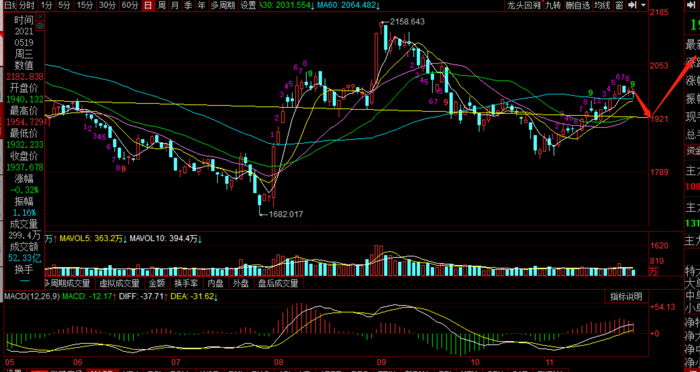Click the 11 month marker on time axis
This screenshot has height=372, width=700.
(549, 362)
